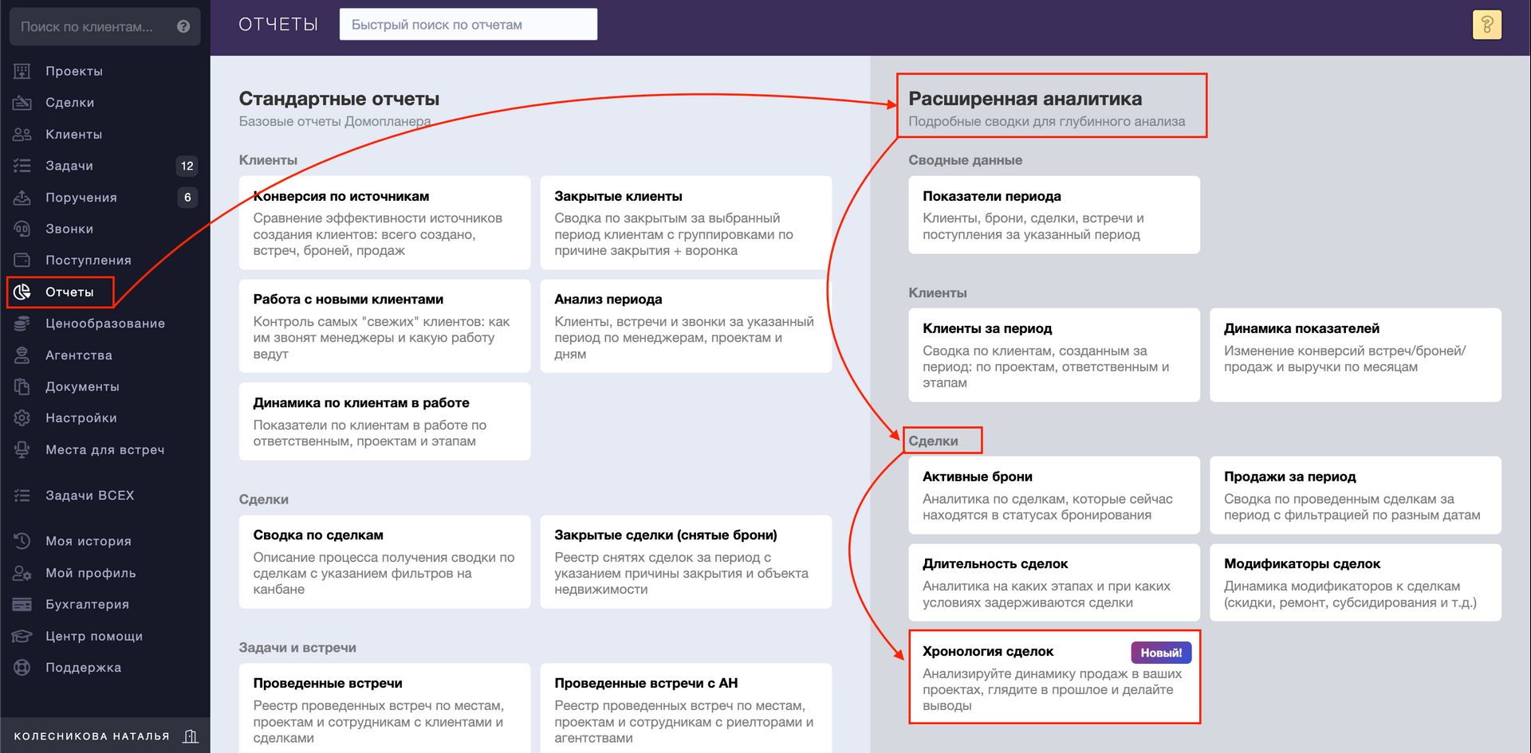Click the 12 badge next to Задачи

(x=187, y=166)
